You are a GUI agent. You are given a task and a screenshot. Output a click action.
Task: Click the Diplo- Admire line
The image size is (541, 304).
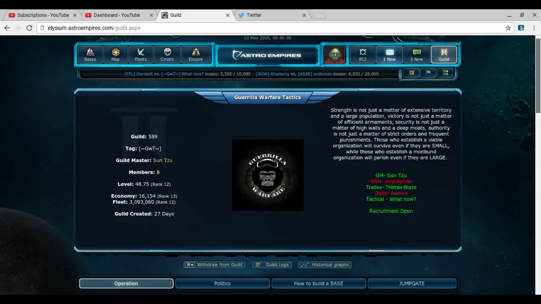click(x=391, y=193)
